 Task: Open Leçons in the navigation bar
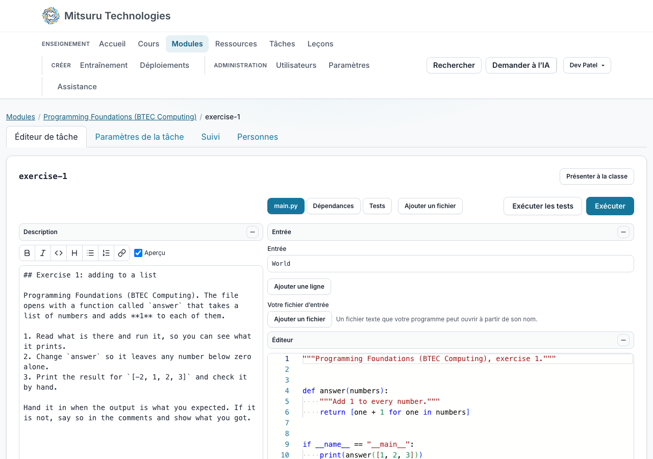[x=320, y=44]
